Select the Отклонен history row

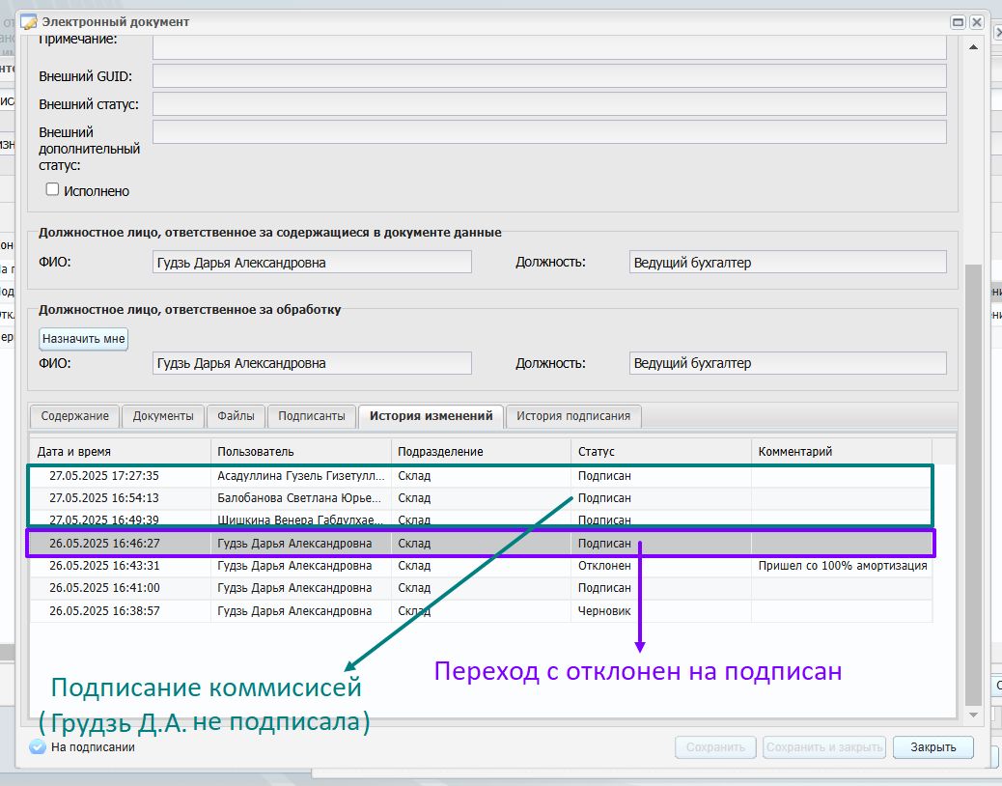481,566
